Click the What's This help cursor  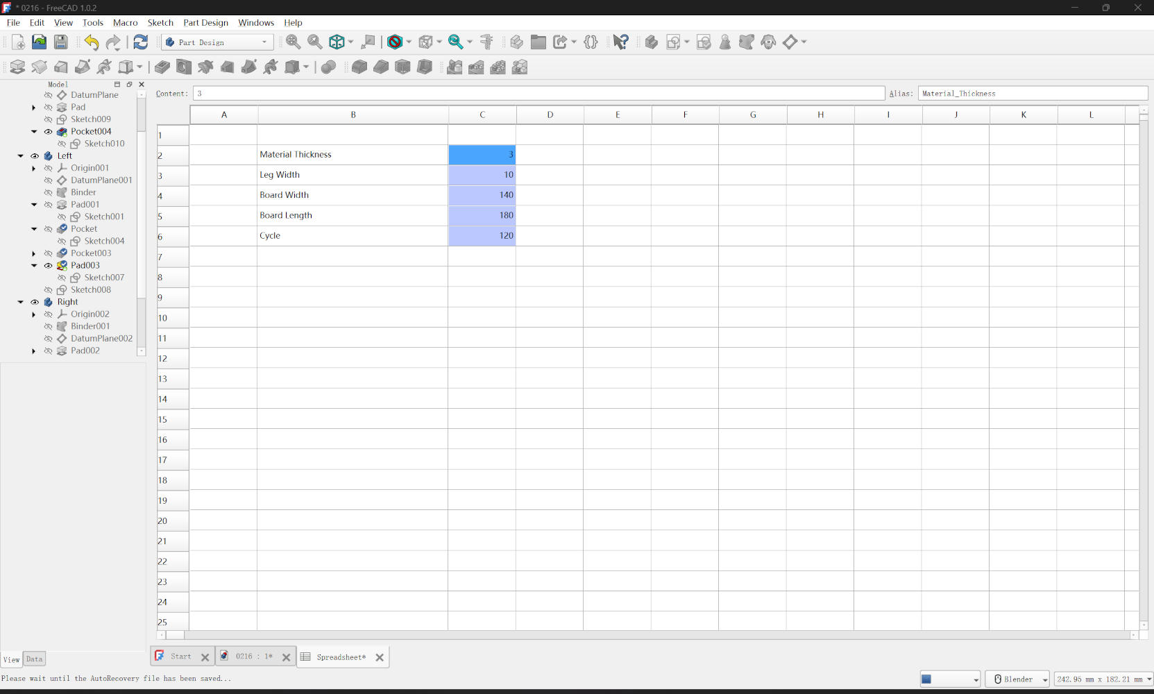pyautogui.click(x=620, y=42)
